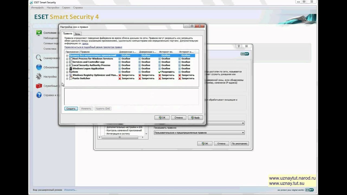Click the blue question mark help icon in the sidebar
Screen dimensions: 347x195
39,95
